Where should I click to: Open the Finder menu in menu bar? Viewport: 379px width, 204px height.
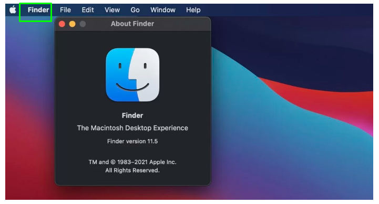[38, 10]
